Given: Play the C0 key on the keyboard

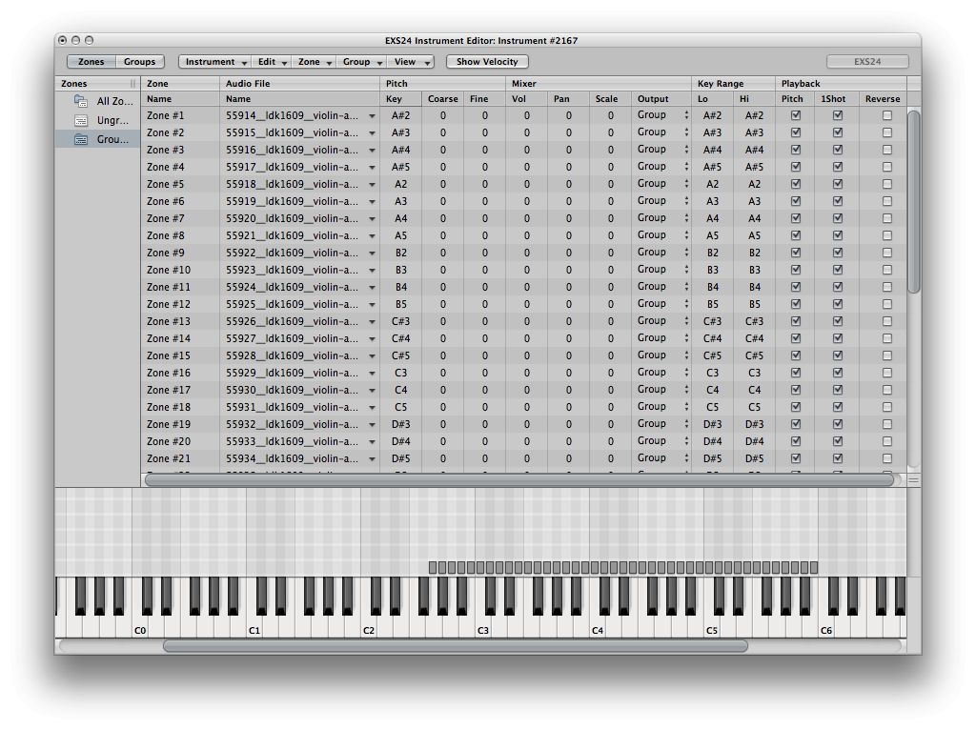Looking at the screenshot, I should [x=139, y=627].
